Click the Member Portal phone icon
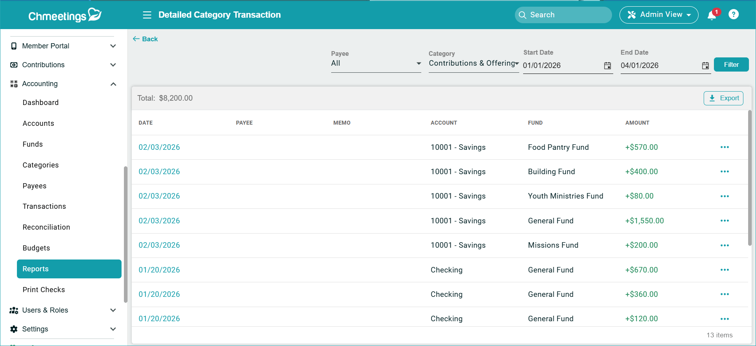The height and width of the screenshot is (346, 756). tap(14, 46)
